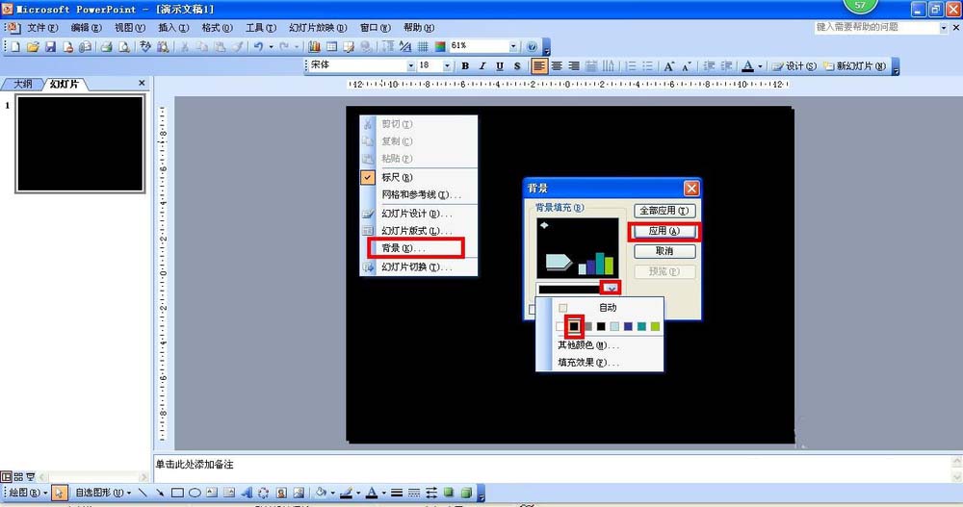Create a new blank presentation

pyautogui.click(x=15, y=46)
